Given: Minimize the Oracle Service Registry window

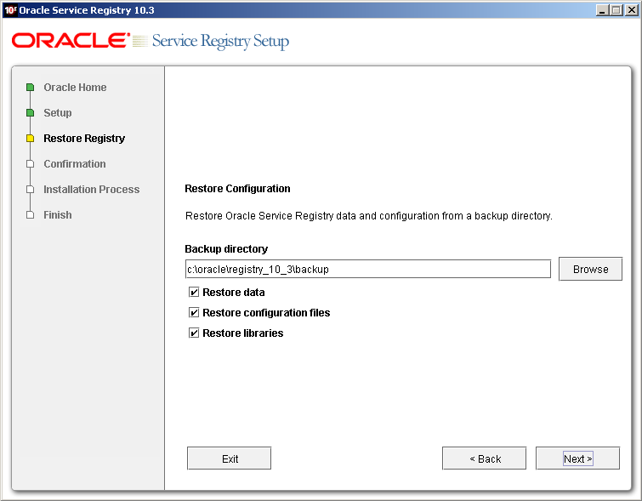Looking at the screenshot, I should [x=601, y=10].
